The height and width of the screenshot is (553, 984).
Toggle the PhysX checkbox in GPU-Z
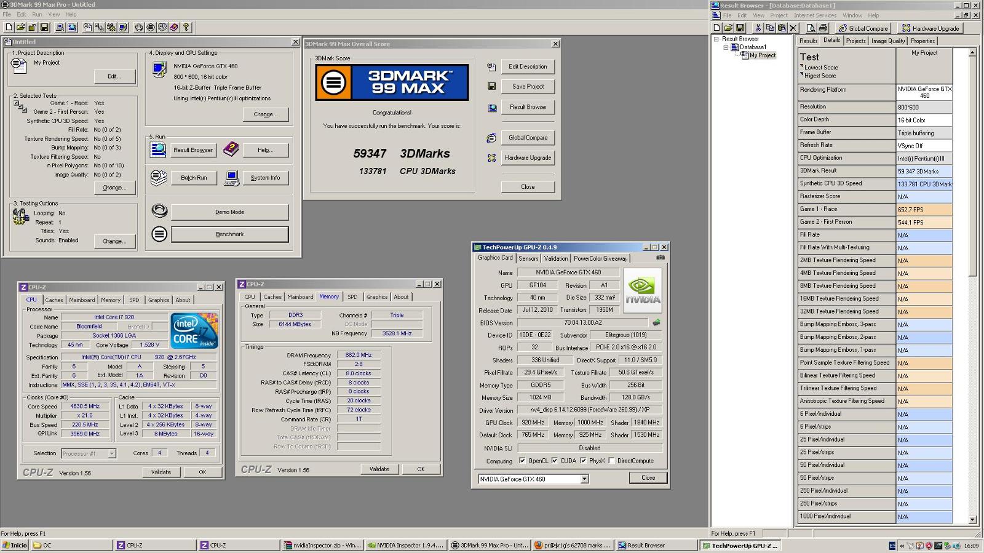pyautogui.click(x=583, y=461)
